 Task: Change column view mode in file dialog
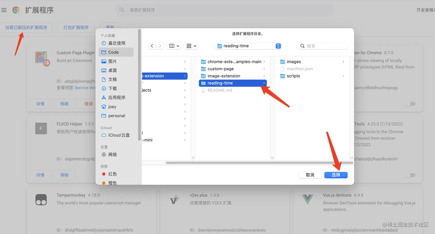tap(174, 46)
